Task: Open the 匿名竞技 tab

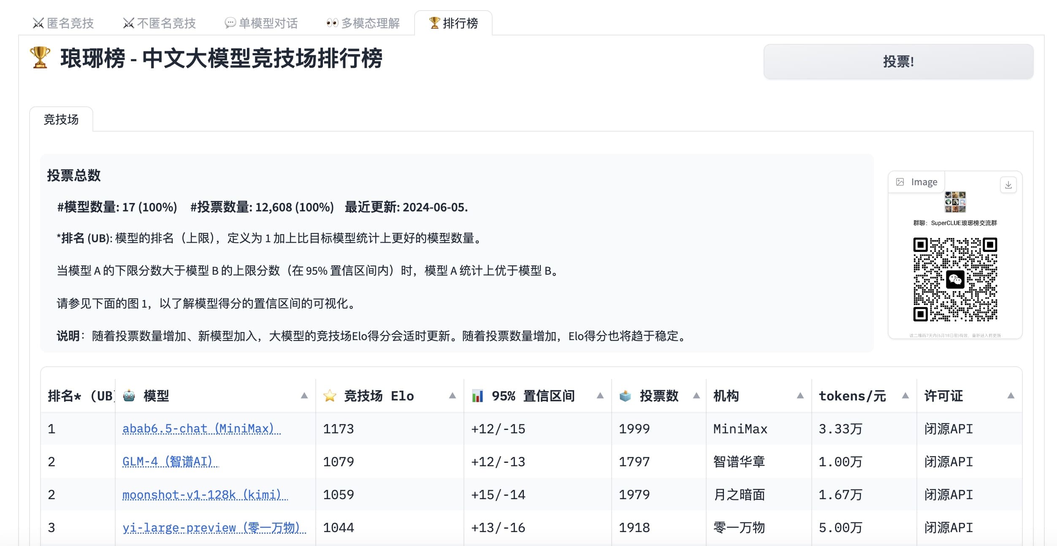Action: tap(63, 23)
